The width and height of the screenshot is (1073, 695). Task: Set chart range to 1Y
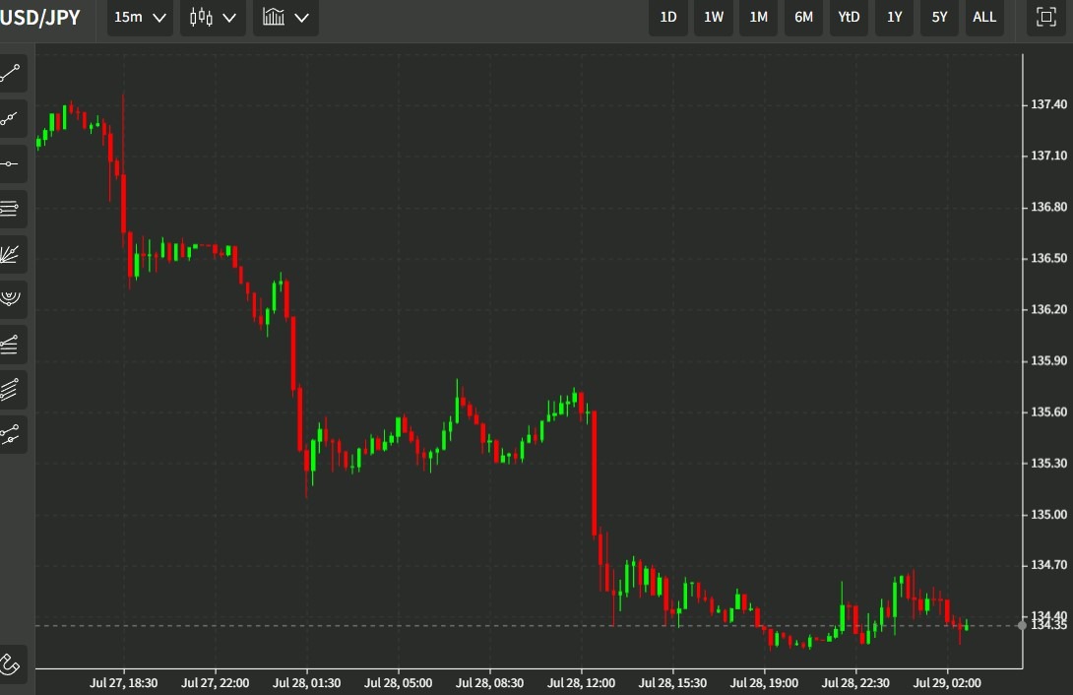point(895,17)
